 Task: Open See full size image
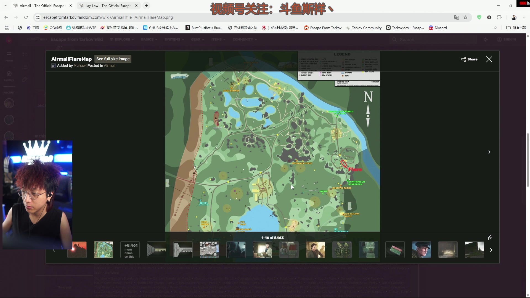tap(113, 59)
